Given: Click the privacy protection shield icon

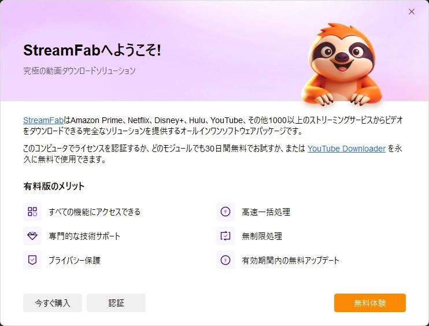Looking at the screenshot, I should coord(32,260).
